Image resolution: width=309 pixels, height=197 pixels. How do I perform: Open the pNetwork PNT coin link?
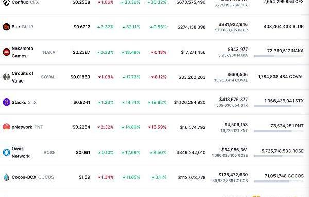tap(27, 127)
